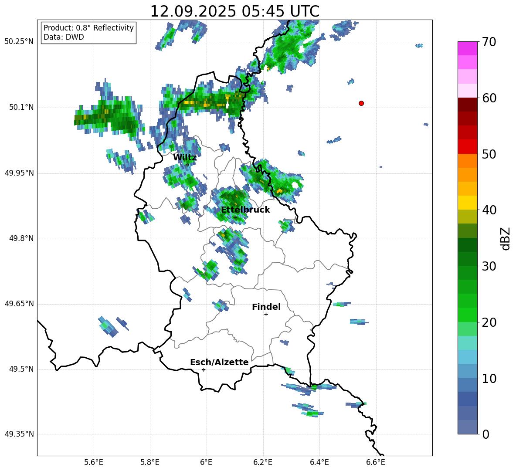This screenshot has width=516, height=471.
Task: Click the Findel location cross marker
Action: [x=266, y=315]
